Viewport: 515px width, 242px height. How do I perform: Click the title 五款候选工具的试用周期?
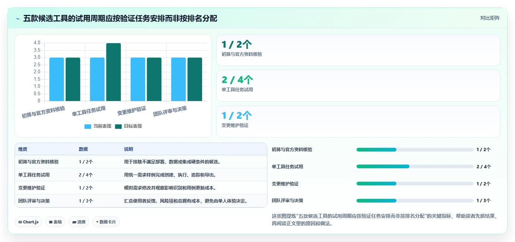click(120, 19)
